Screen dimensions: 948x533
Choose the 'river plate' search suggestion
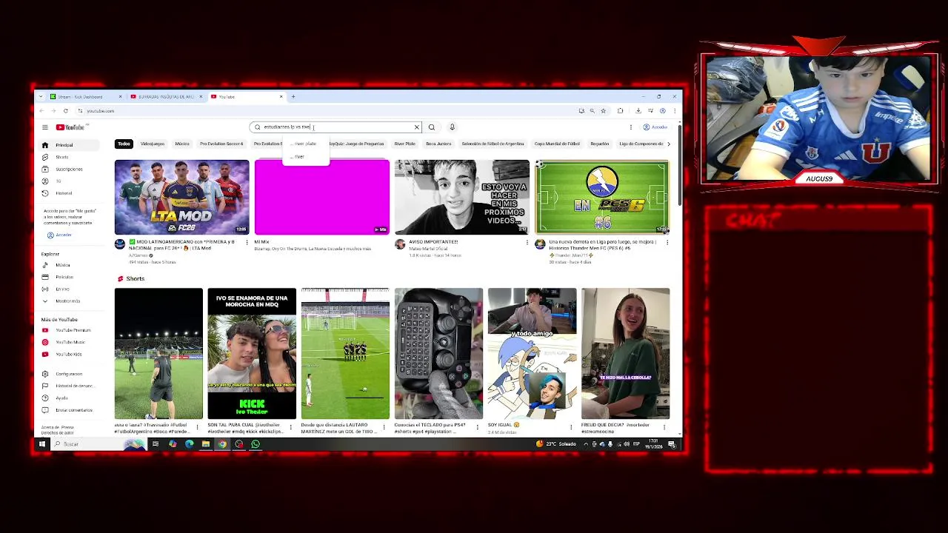tap(305, 144)
